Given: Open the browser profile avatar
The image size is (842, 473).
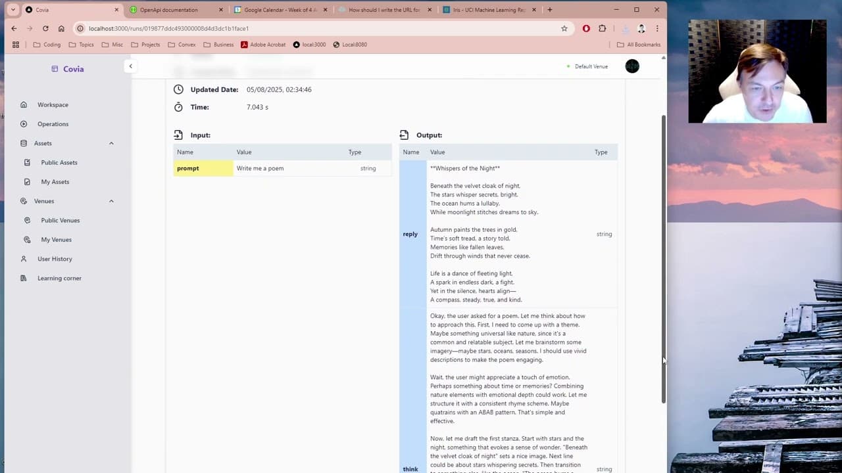Looking at the screenshot, I should click(x=641, y=28).
